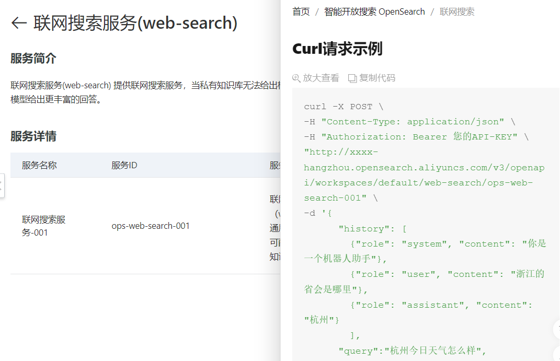Click the 服务详情 section heading
Image resolution: width=560 pixels, height=361 pixels.
33,136
